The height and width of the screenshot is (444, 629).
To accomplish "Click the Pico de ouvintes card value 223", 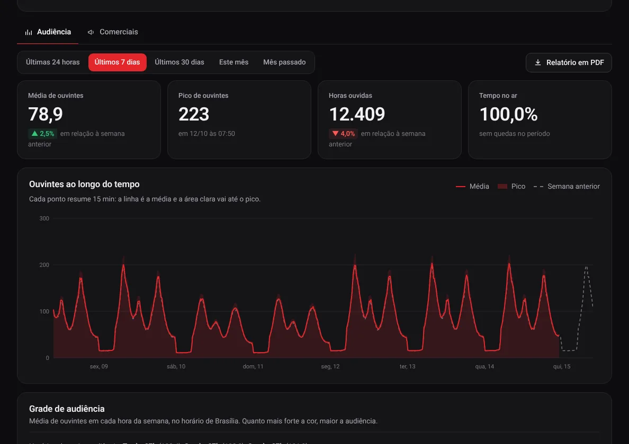I will coord(194,114).
